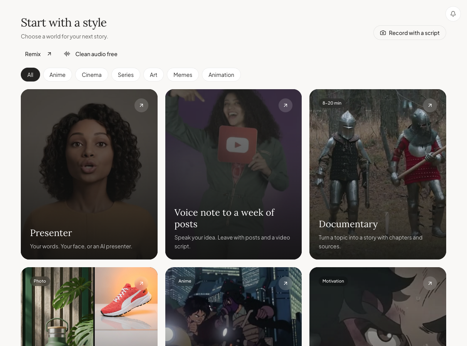Open the Anime card's arrow icon
Viewport: 467px width, 346px height.
pos(286,283)
